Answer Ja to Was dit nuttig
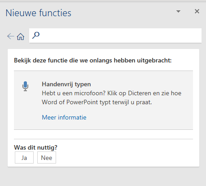Viewport: 206px width, 186px height. 24,158
